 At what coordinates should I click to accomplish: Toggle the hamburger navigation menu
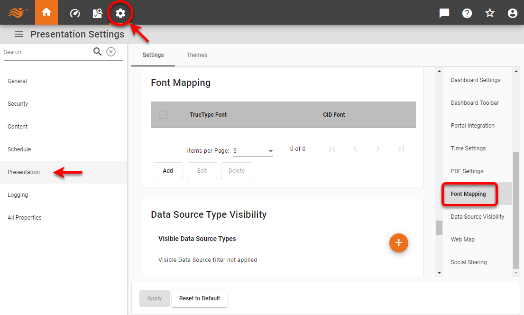[19, 34]
